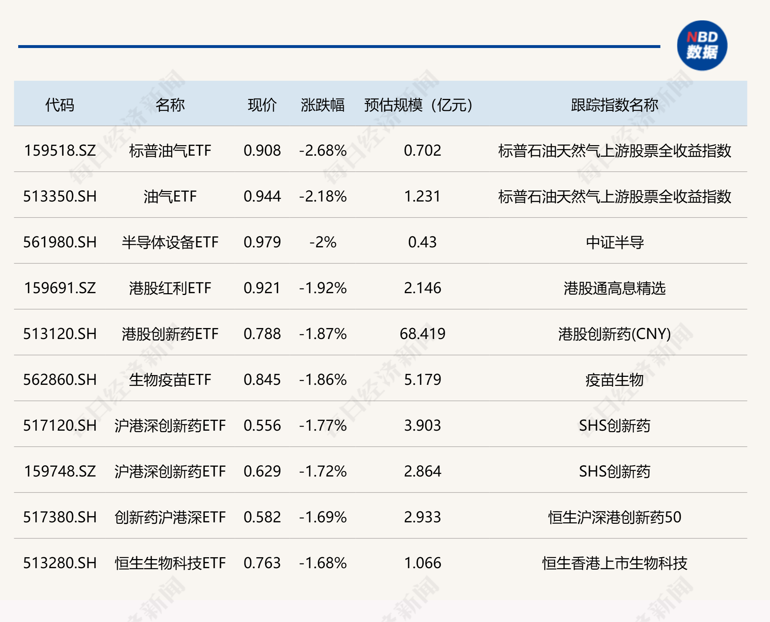Select the name 创新药沪港深ETF
This screenshot has width=770, height=622.
170,517
